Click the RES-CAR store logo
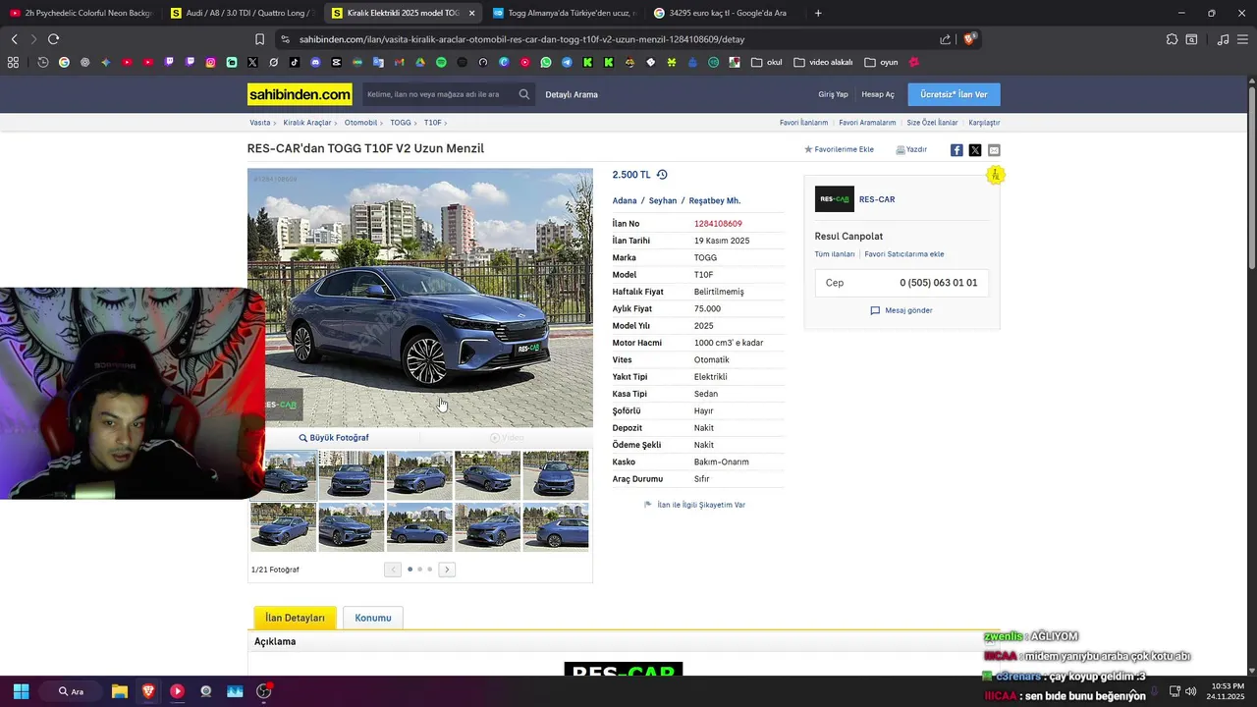Image resolution: width=1257 pixels, height=707 pixels. (834, 199)
